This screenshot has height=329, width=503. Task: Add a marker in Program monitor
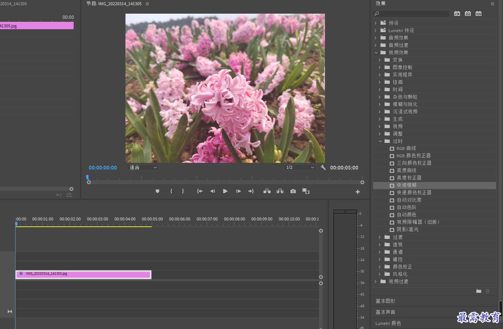click(157, 191)
